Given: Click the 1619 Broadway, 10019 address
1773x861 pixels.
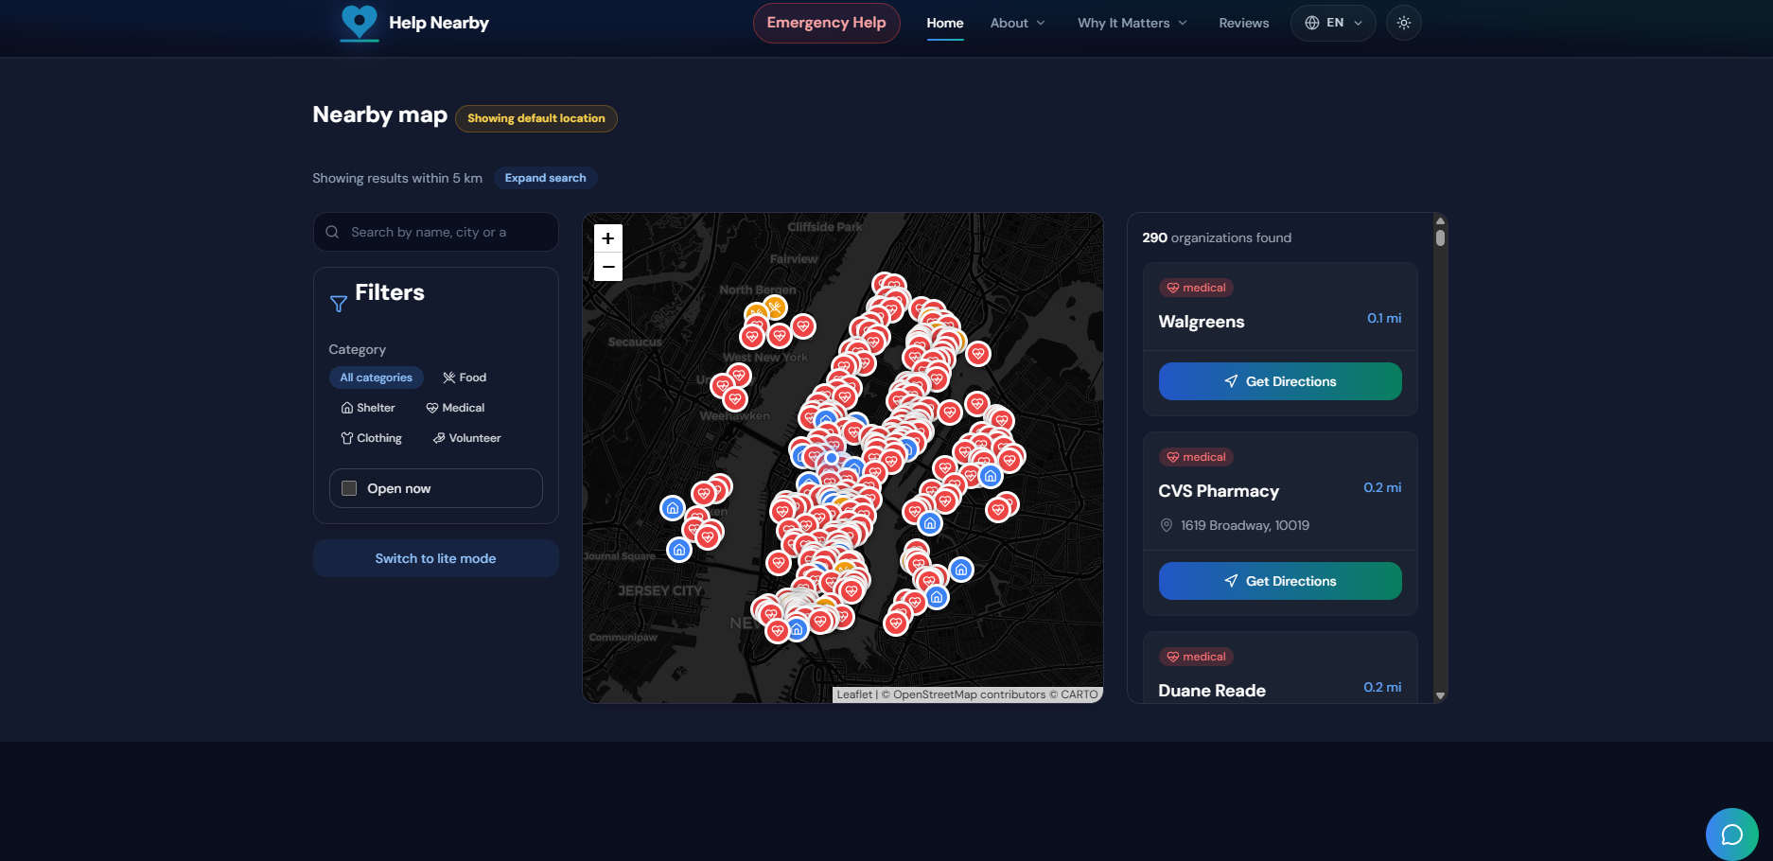Looking at the screenshot, I should click(1245, 525).
